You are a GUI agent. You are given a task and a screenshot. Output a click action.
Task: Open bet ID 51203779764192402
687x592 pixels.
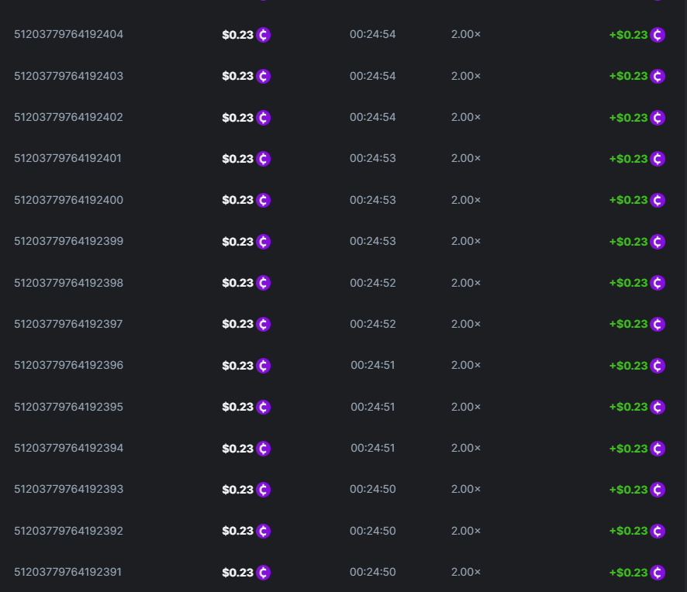[x=68, y=117]
